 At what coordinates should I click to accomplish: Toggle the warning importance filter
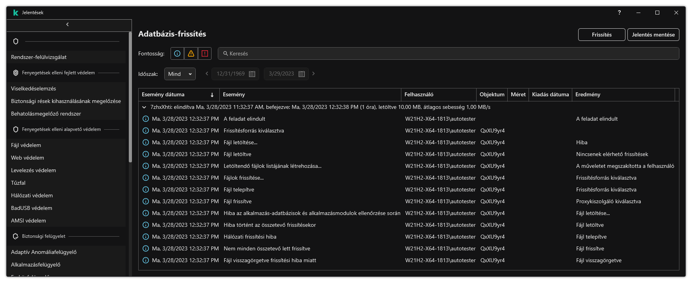pos(191,53)
